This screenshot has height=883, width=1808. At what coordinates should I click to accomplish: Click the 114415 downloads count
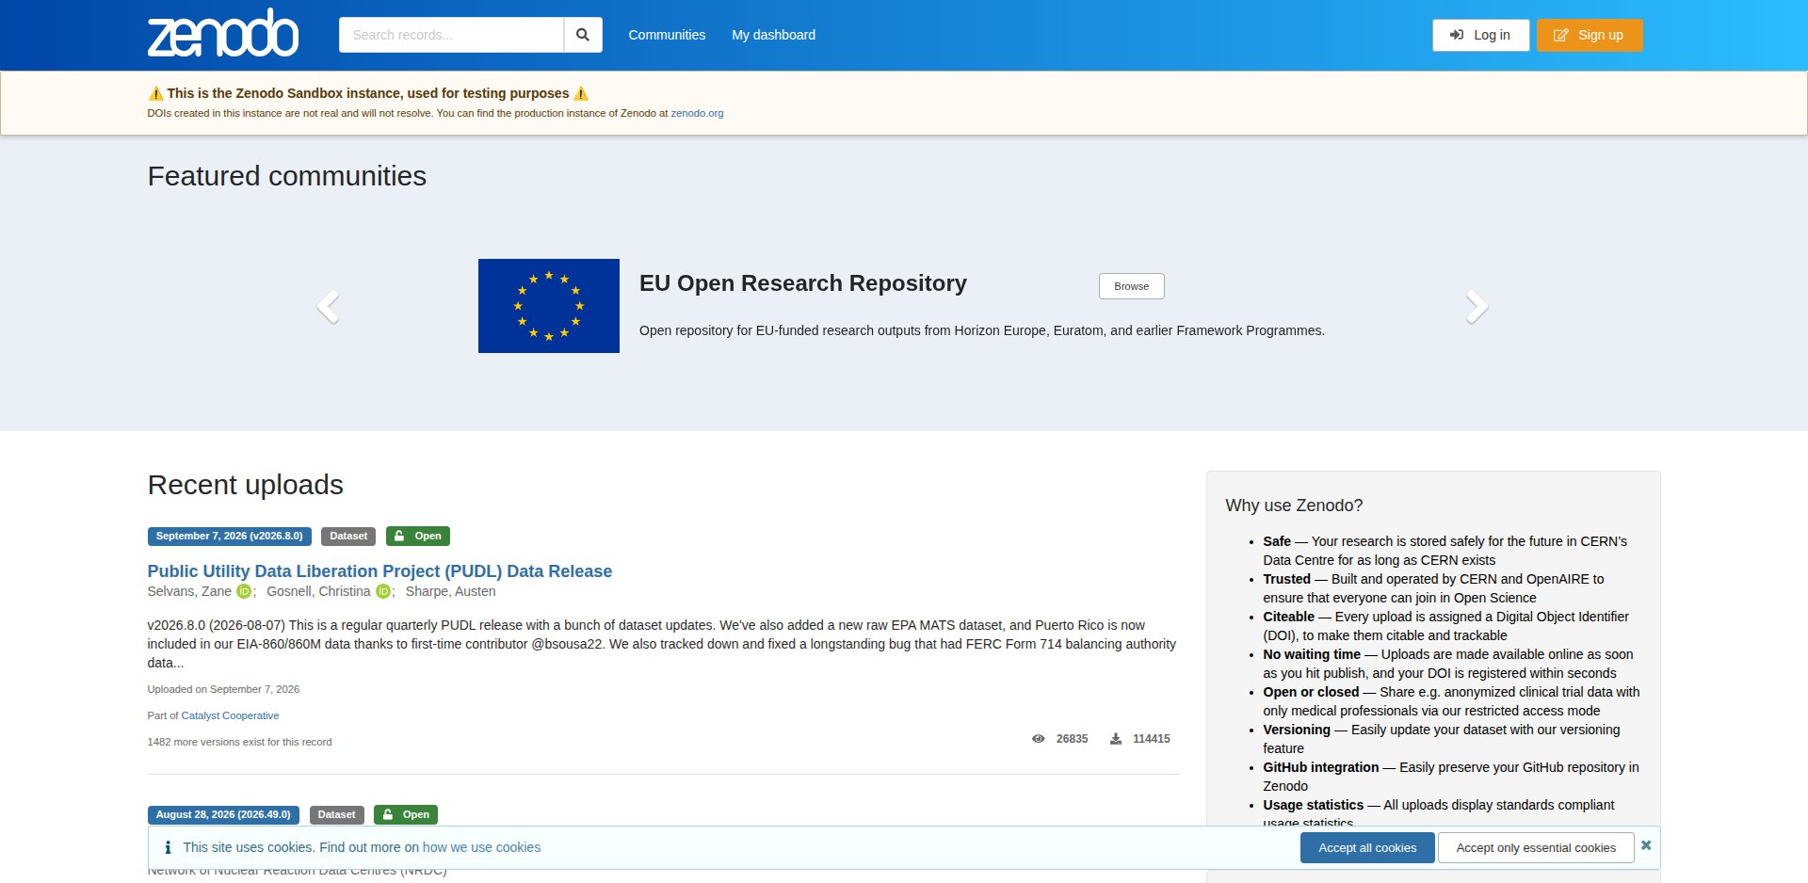click(x=1152, y=739)
